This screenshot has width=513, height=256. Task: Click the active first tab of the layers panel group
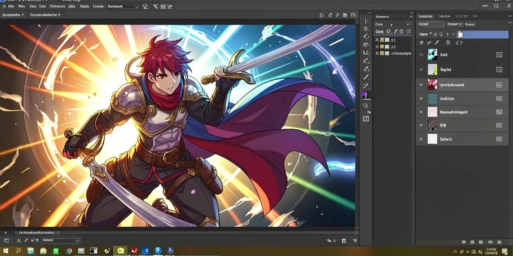point(426,15)
